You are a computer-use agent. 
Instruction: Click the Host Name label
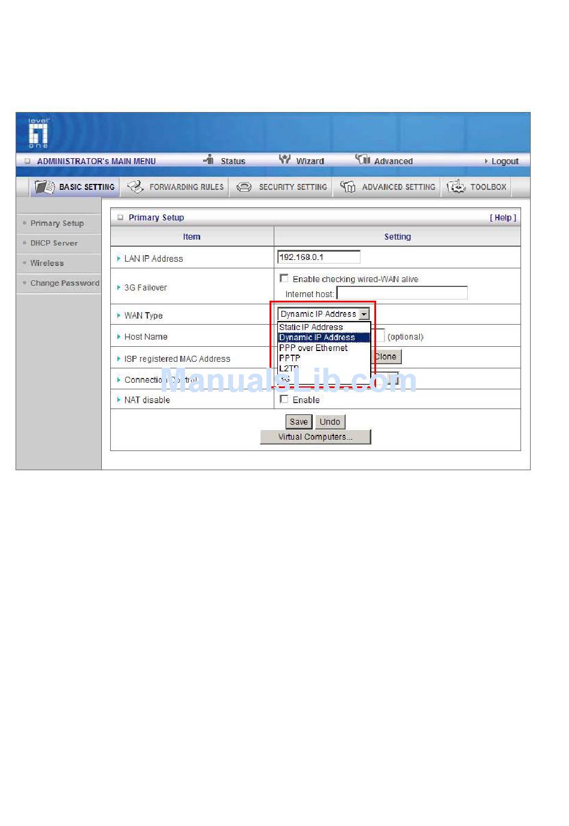coord(146,337)
